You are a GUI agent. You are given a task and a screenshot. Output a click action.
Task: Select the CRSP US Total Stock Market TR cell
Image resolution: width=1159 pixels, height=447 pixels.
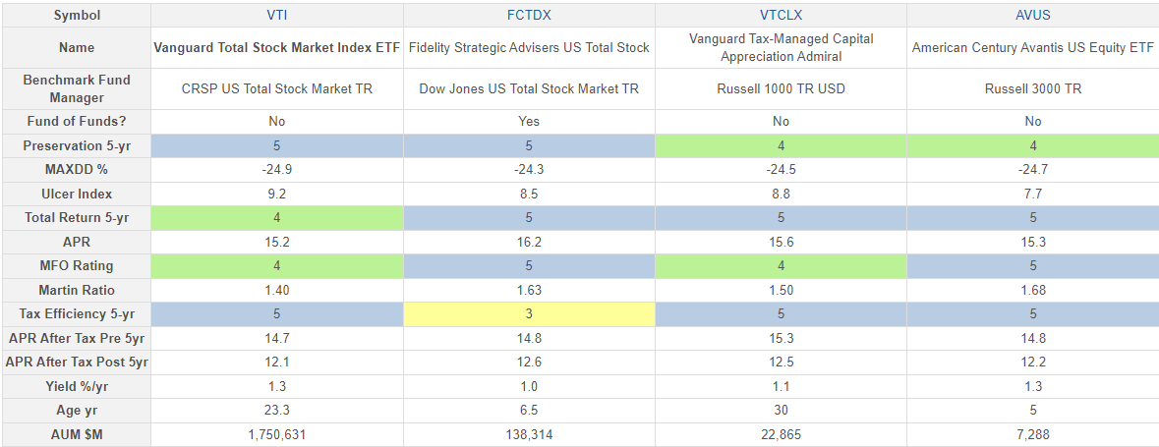coord(277,88)
